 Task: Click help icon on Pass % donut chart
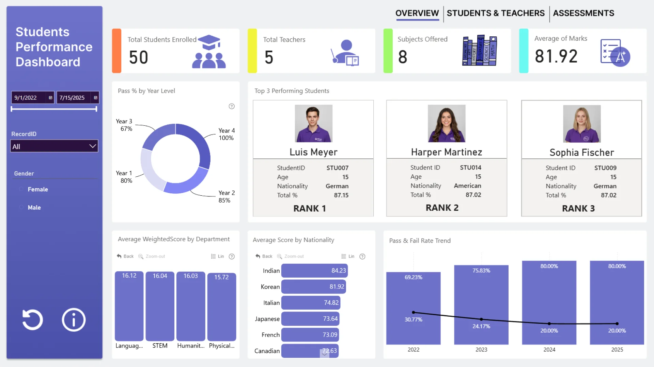(232, 106)
